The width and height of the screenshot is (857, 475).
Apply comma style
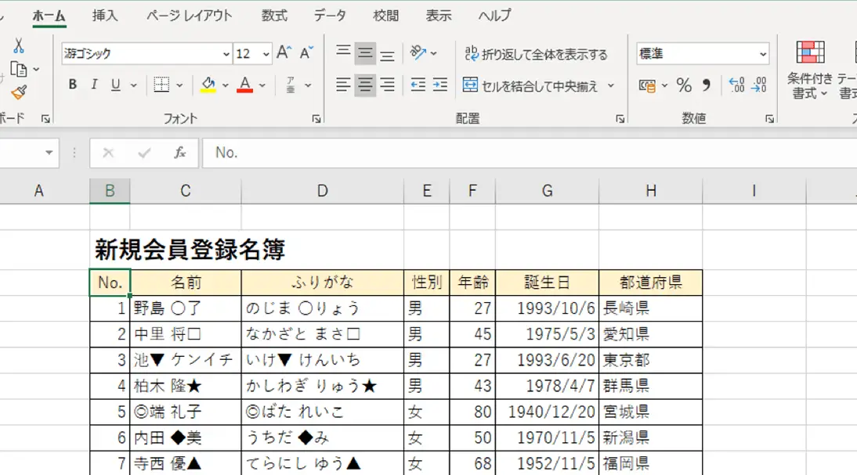pos(707,85)
